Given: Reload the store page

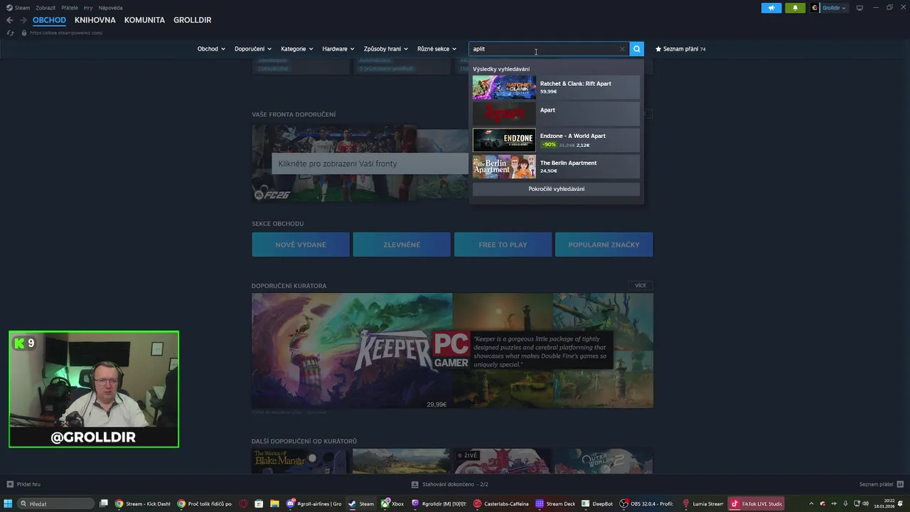Looking at the screenshot, I should coord(10,33).
